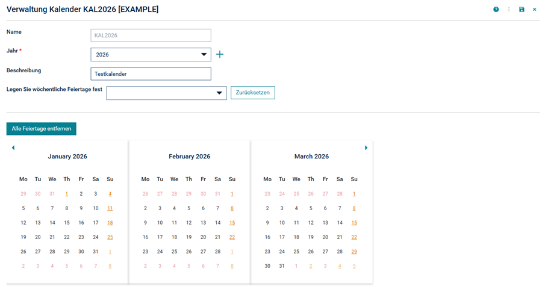Pick January 9, 2026
542x295 pixels.
[81, 208]
